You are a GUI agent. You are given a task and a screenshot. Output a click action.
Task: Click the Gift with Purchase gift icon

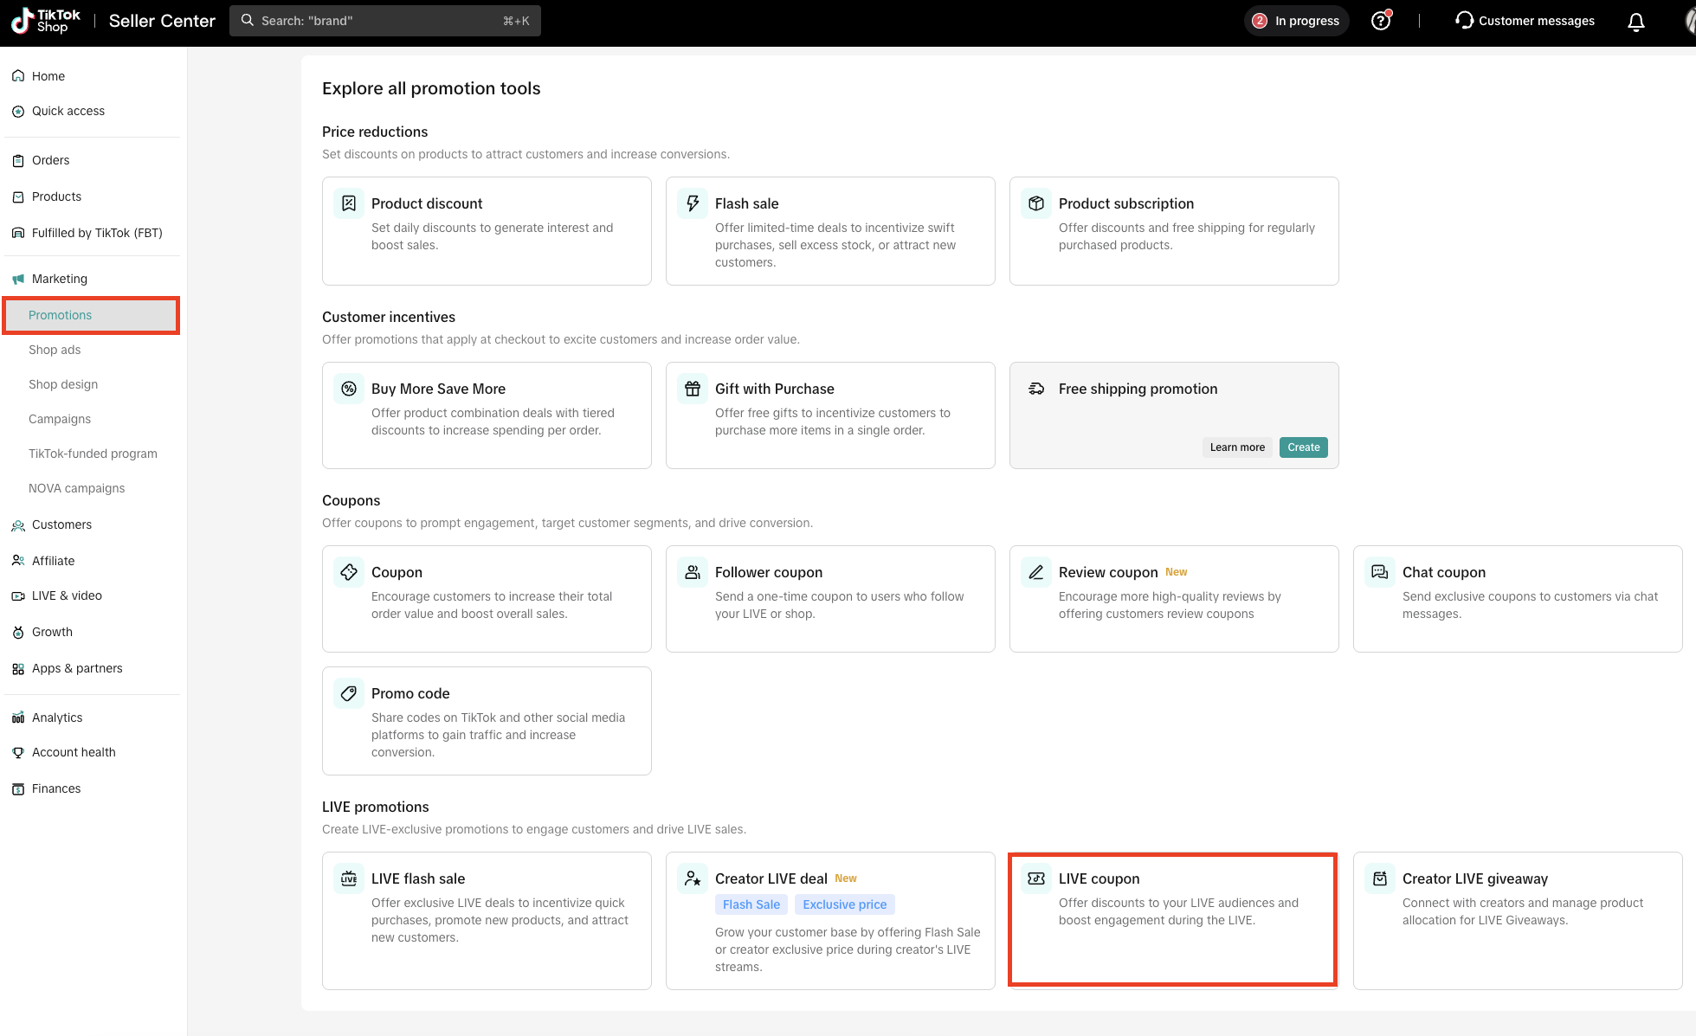click(x=693, y=389)
